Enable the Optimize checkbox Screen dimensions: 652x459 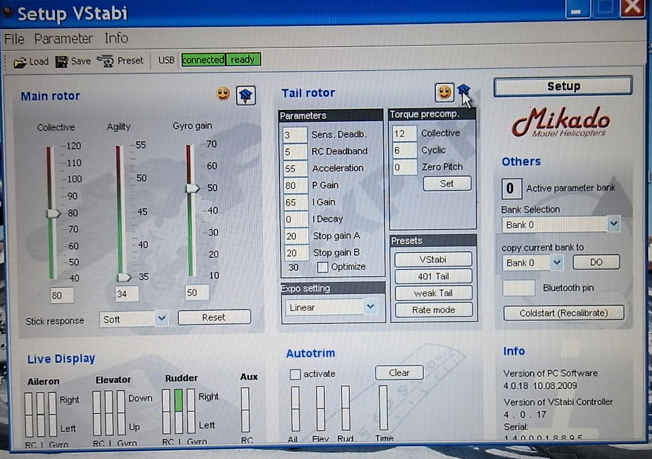(322, 267)
